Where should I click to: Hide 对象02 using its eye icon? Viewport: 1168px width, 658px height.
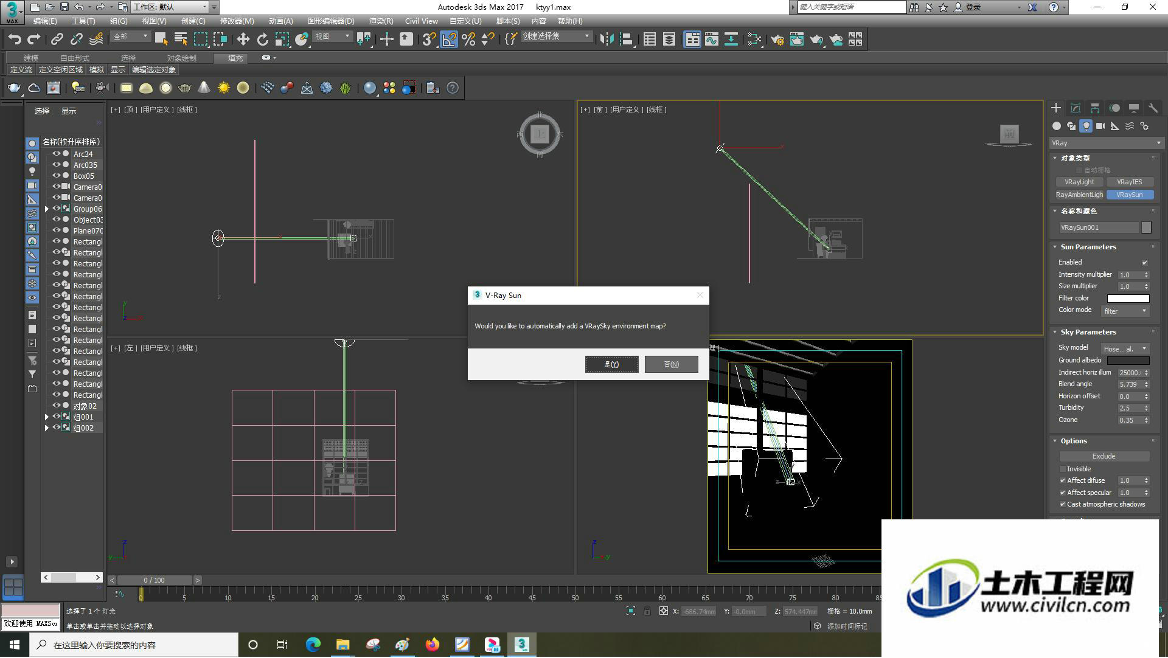tap(56, 406)
